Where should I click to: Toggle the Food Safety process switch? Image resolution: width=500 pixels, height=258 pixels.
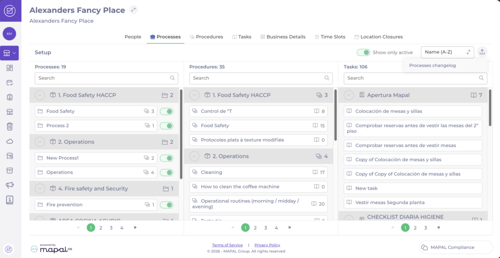tap(167, 111)
